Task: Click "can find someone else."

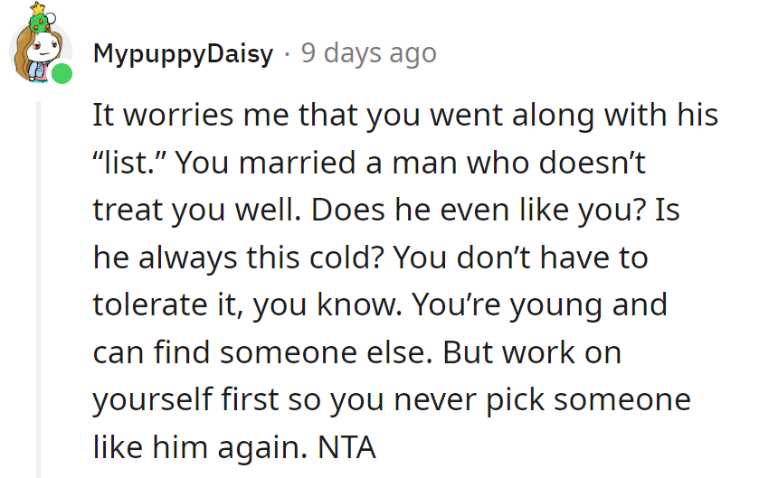Action: coord(261,351)
